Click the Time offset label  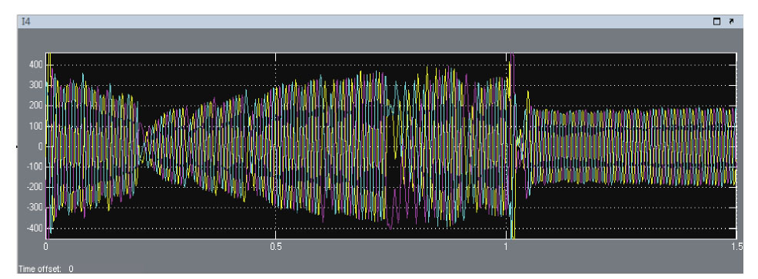point(40,269)
